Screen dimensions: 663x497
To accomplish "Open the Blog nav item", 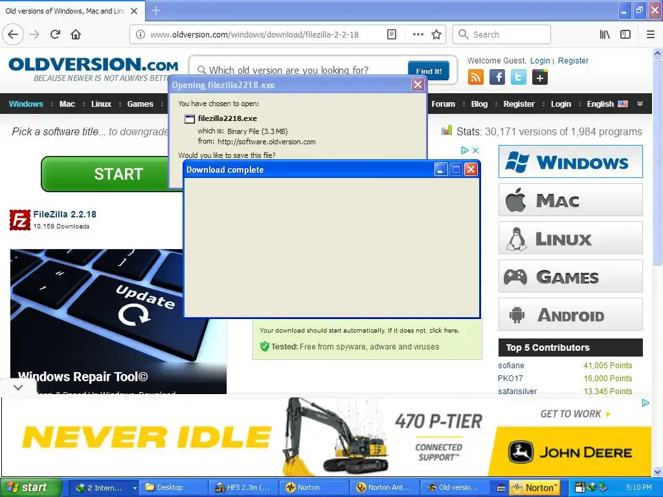I will point(479,104).
